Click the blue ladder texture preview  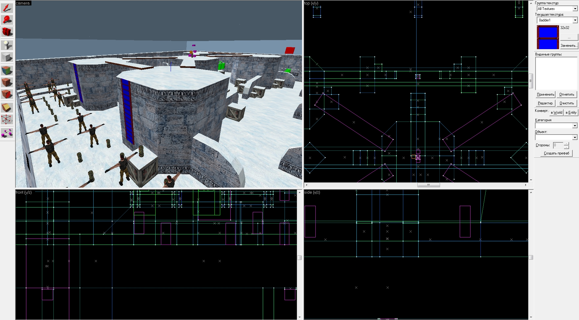[x=548, y=37]
